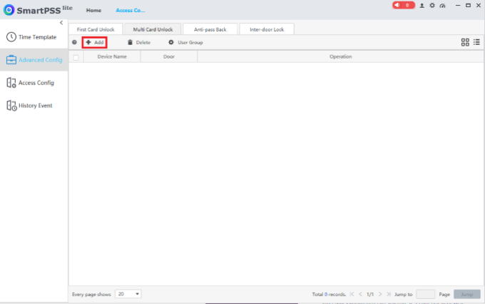485x304 pixels.
Task: Click the Jump button
Action: click(466, 294)
